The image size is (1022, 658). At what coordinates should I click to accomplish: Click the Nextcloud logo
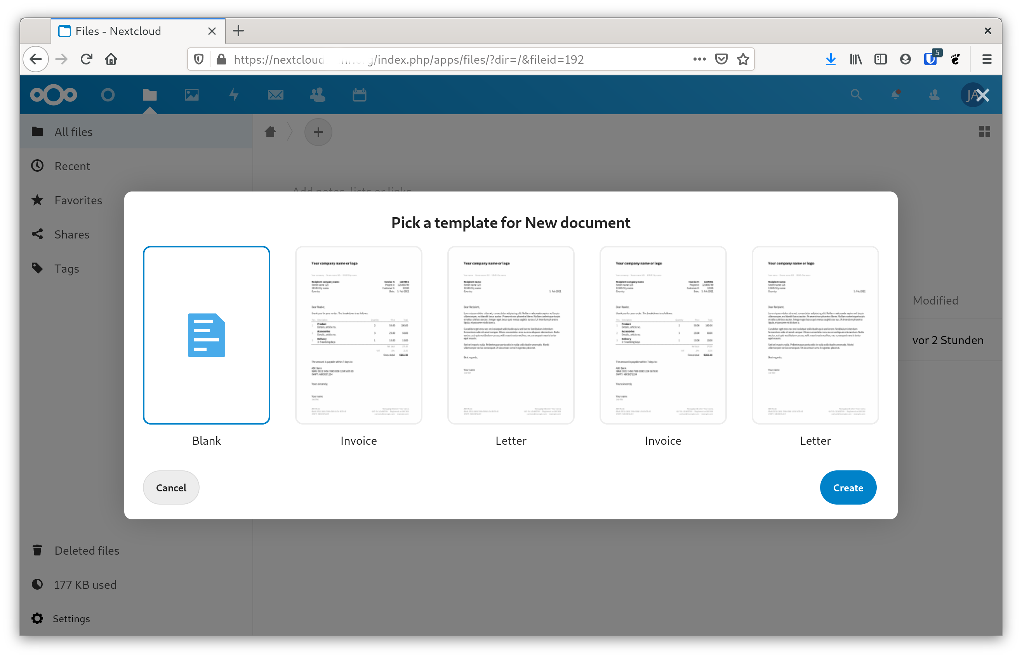pos(53,94)
